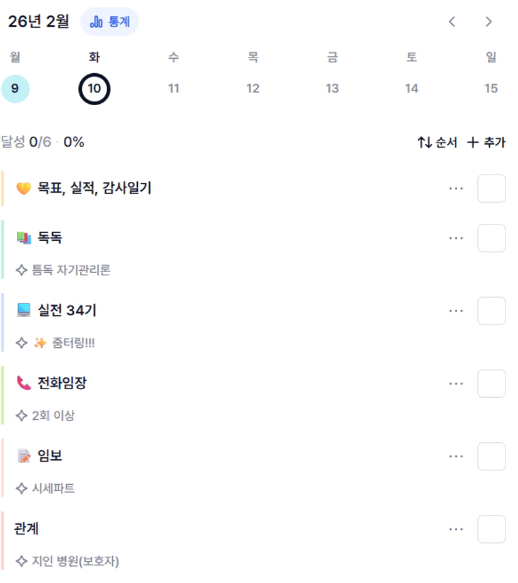The height and width of the screenshot is (583, 518).
Task: Click the phone emoji next to 전화임장
Action: click(24, 383)
